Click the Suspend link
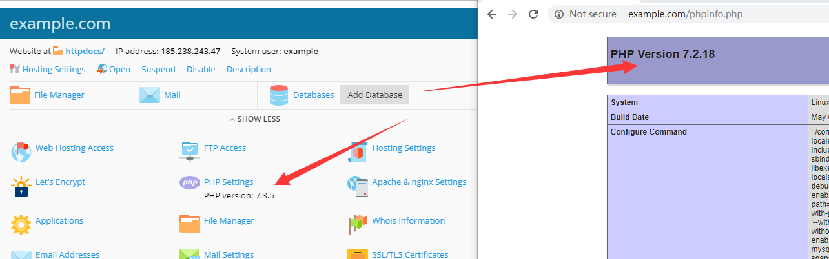This screenshot has height=259, width=829. [158, 69]
